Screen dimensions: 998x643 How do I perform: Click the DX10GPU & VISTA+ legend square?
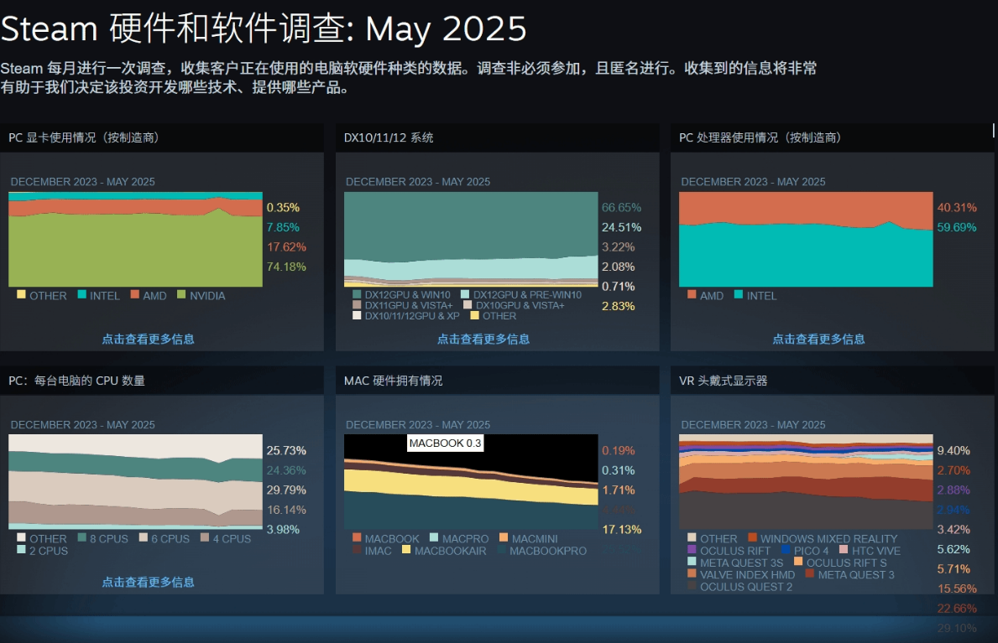tap(468, 305)
